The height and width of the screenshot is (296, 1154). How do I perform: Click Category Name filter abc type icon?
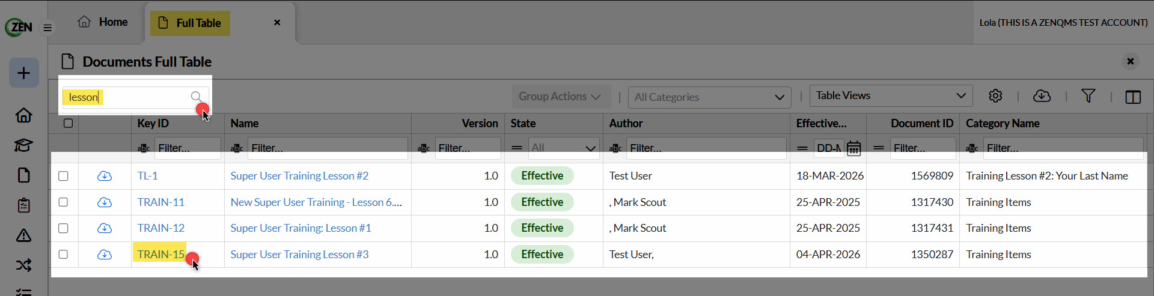tap(972, 148)
